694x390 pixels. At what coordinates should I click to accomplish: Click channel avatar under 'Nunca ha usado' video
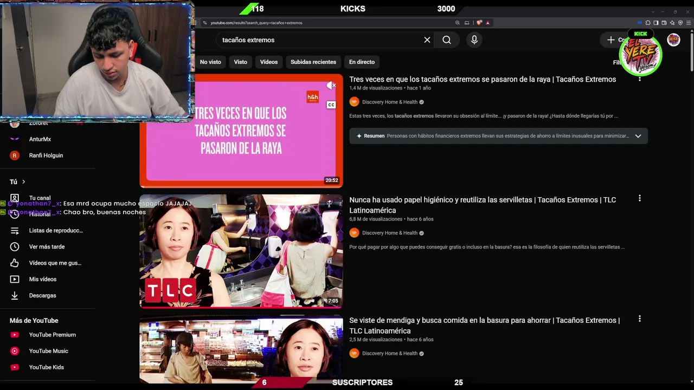tap(354, 233)
